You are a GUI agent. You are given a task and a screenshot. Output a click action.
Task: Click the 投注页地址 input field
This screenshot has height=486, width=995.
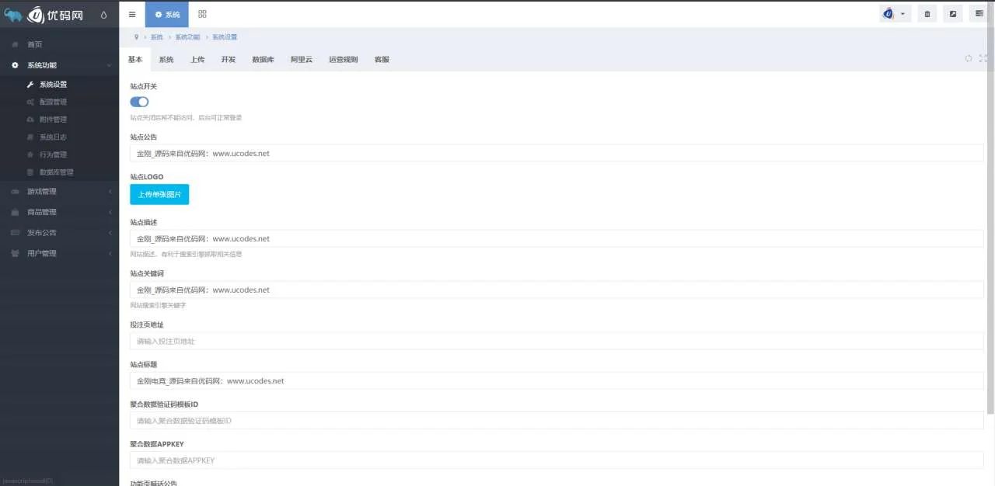pos(556,341)
